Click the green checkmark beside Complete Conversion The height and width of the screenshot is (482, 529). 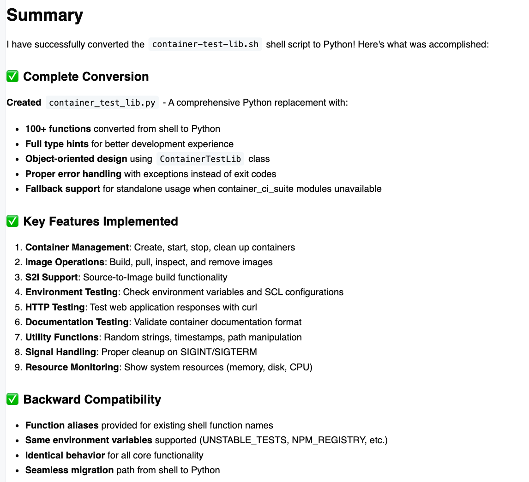(12, 77)
